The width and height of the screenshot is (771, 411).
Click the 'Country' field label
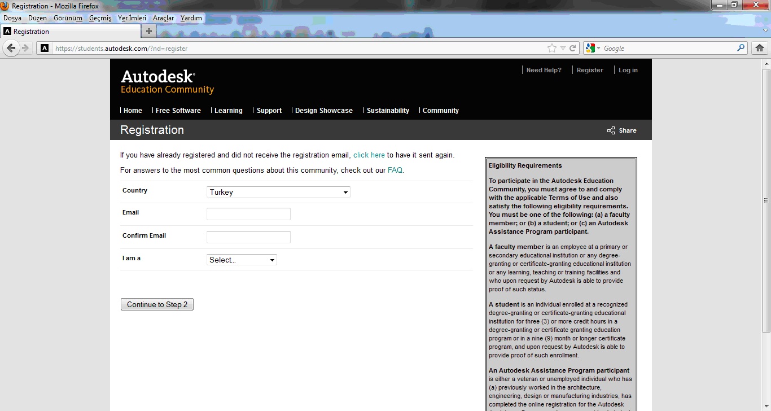click(x=135, y=190)
